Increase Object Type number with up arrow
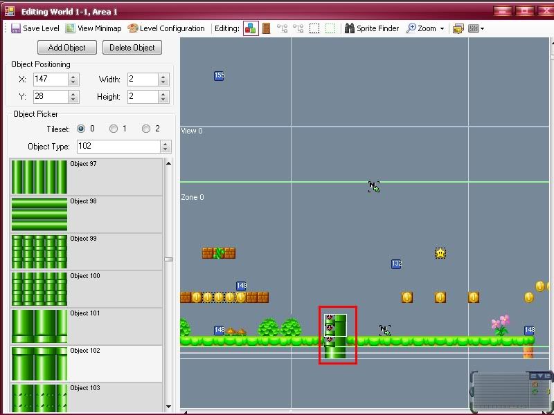This screenshot has width=554, height=415. click(166, 144)
